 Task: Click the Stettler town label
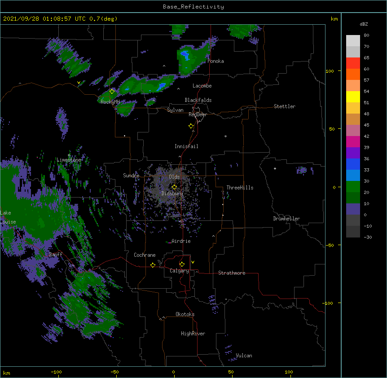click(284, 106)
